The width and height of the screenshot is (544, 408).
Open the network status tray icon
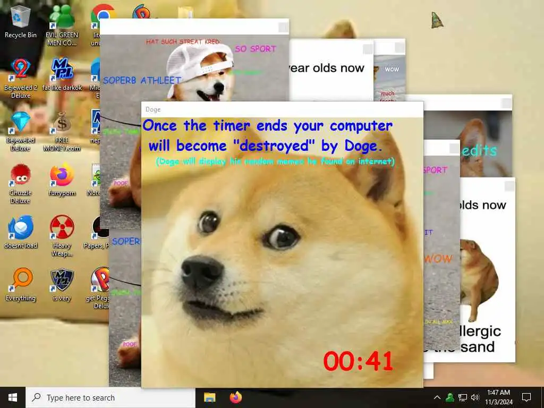coord(463,397)
